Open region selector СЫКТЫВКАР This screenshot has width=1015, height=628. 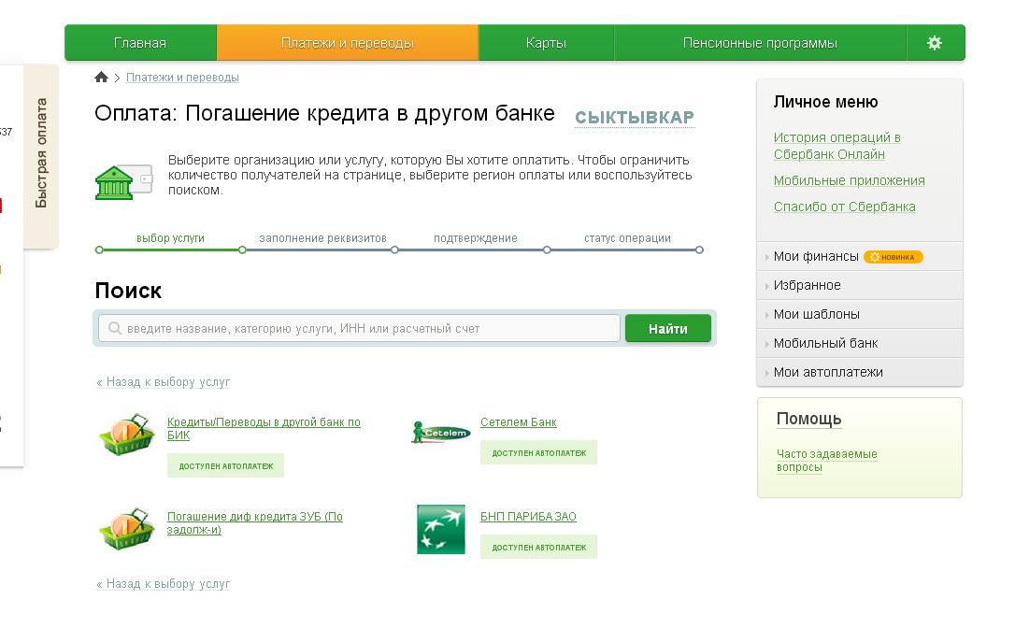(x=635, y=117)
